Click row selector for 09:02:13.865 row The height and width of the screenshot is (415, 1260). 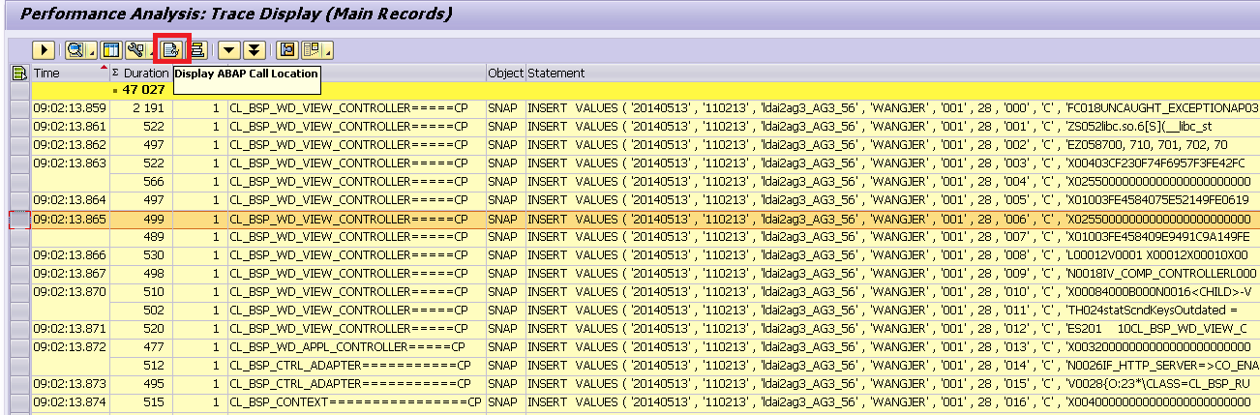point(19,219)
